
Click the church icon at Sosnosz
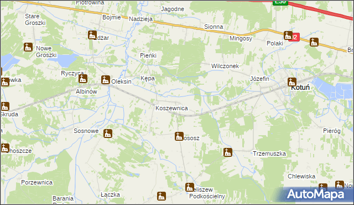tap(179, 136)
